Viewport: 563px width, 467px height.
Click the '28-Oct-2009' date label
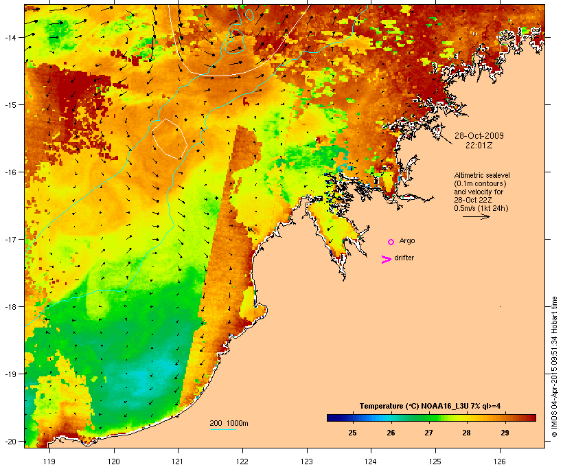479,136
